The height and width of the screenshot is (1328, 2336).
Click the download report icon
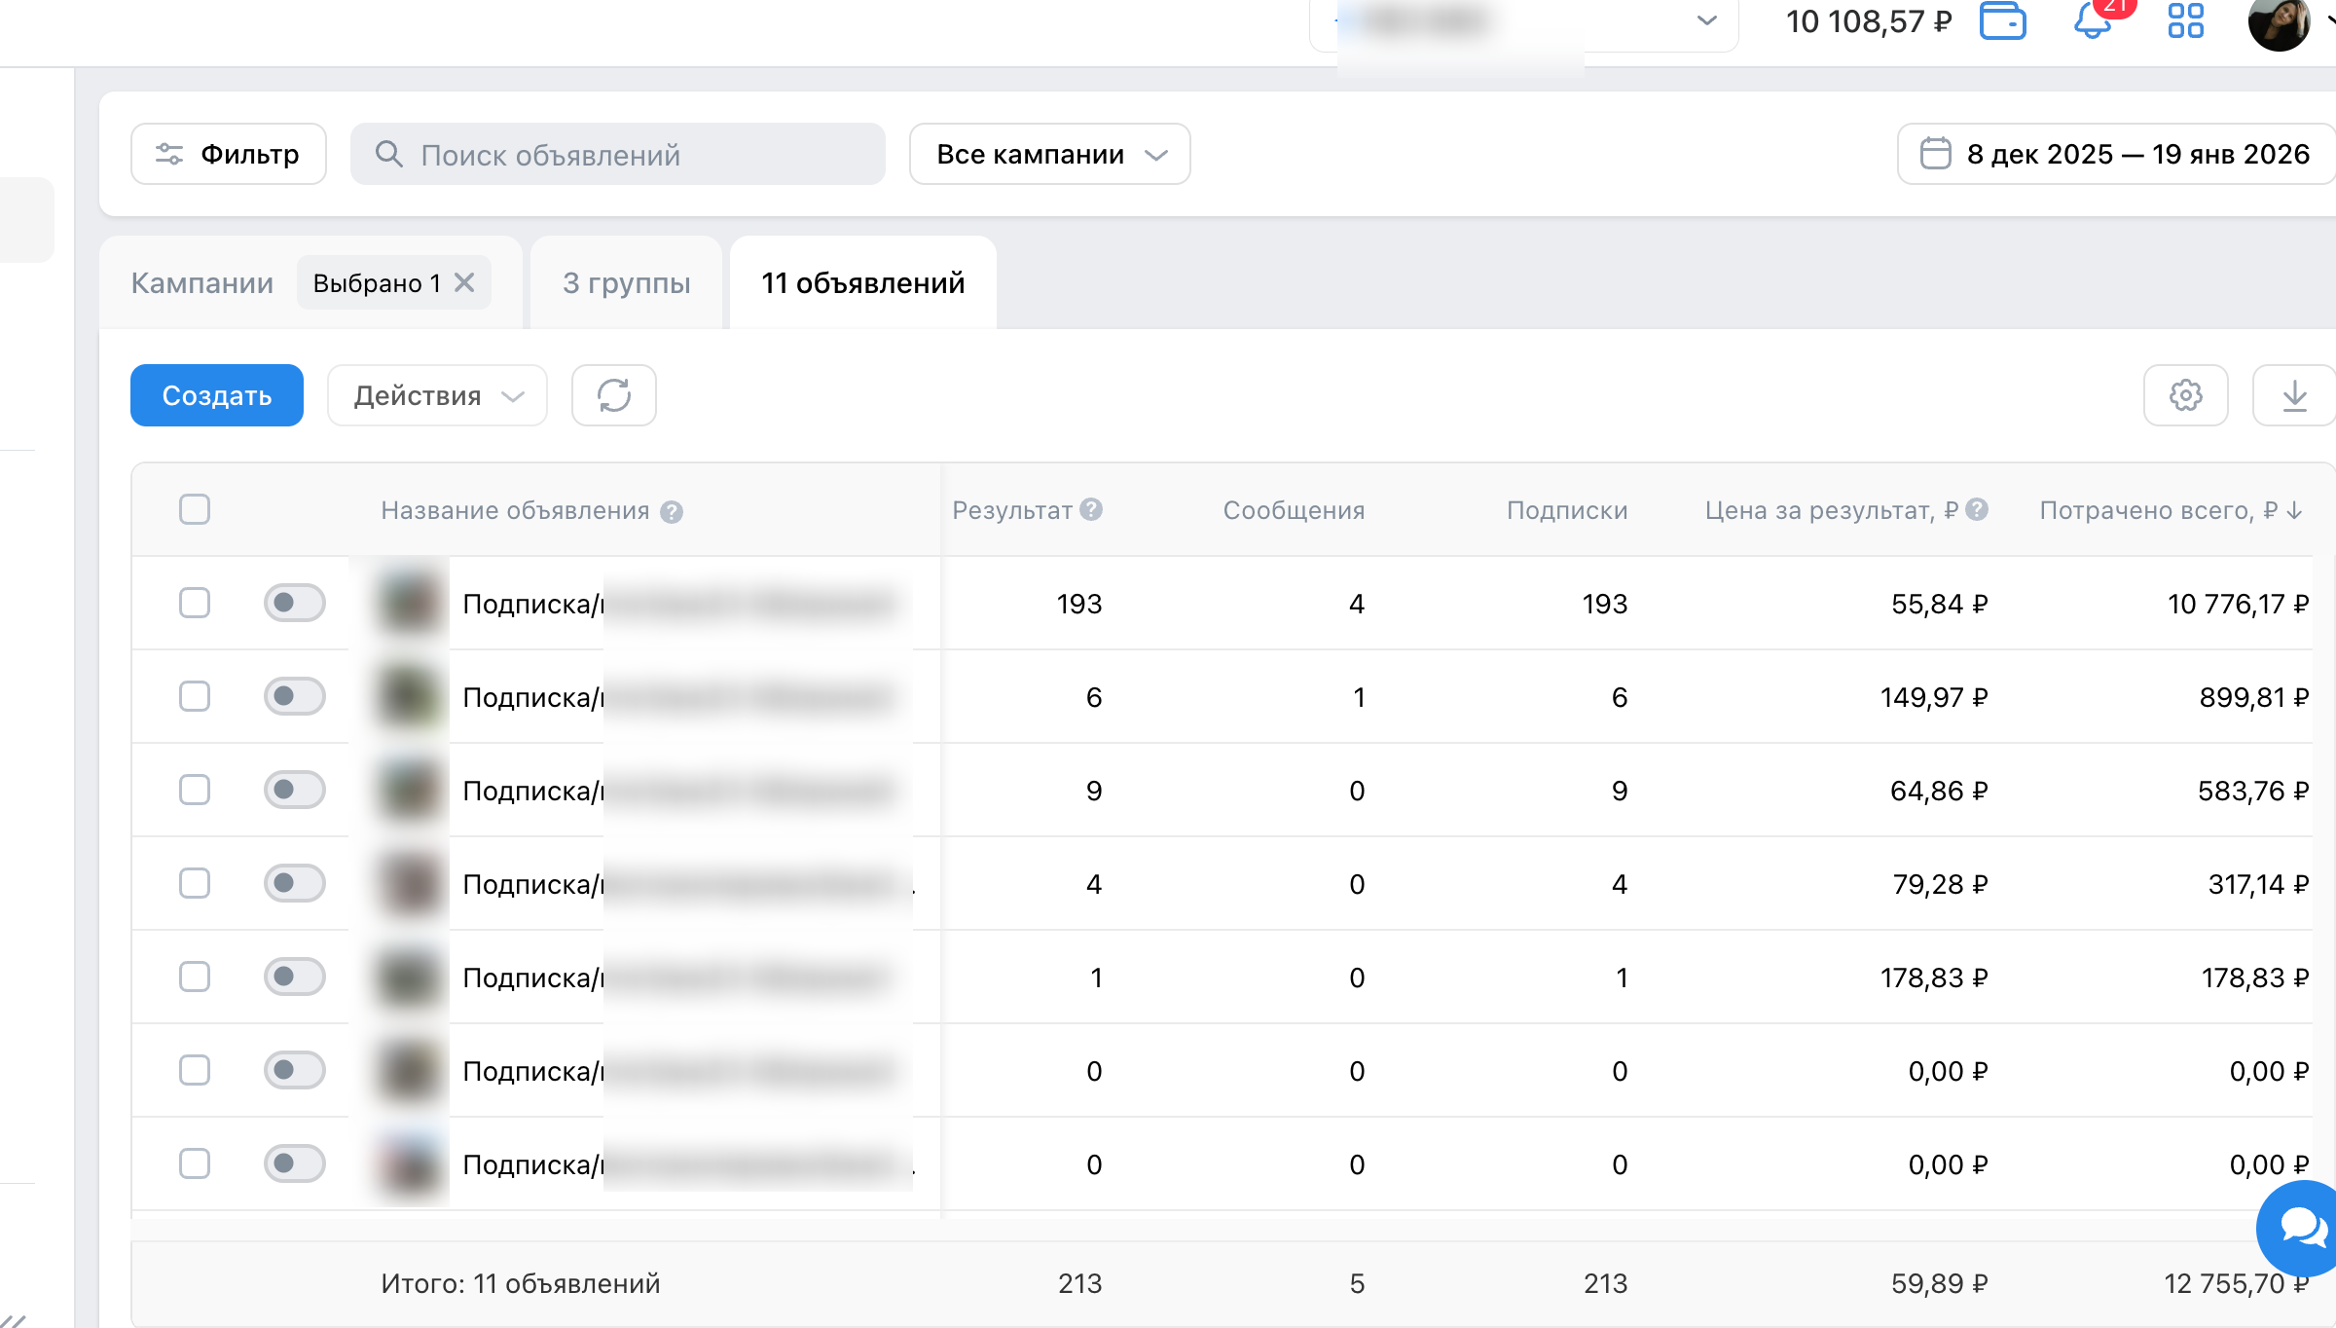2294,395
